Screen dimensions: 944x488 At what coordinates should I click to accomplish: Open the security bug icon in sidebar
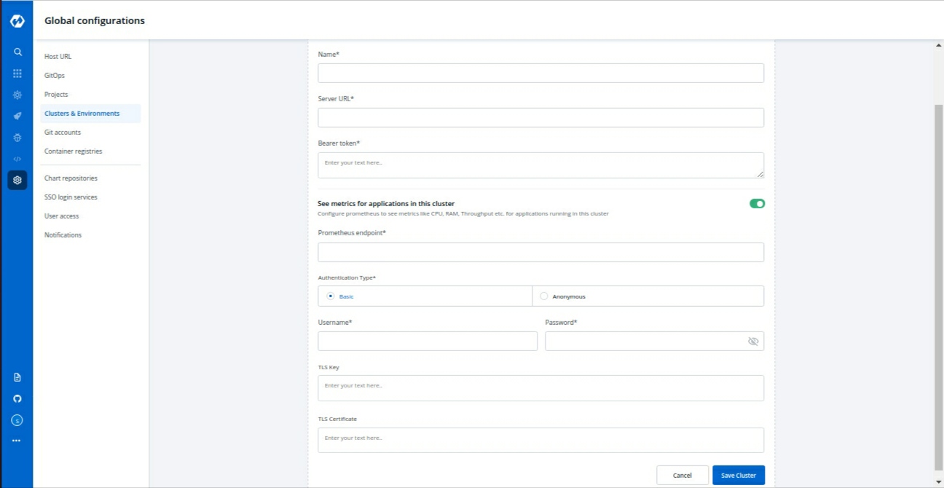[17, 138]
